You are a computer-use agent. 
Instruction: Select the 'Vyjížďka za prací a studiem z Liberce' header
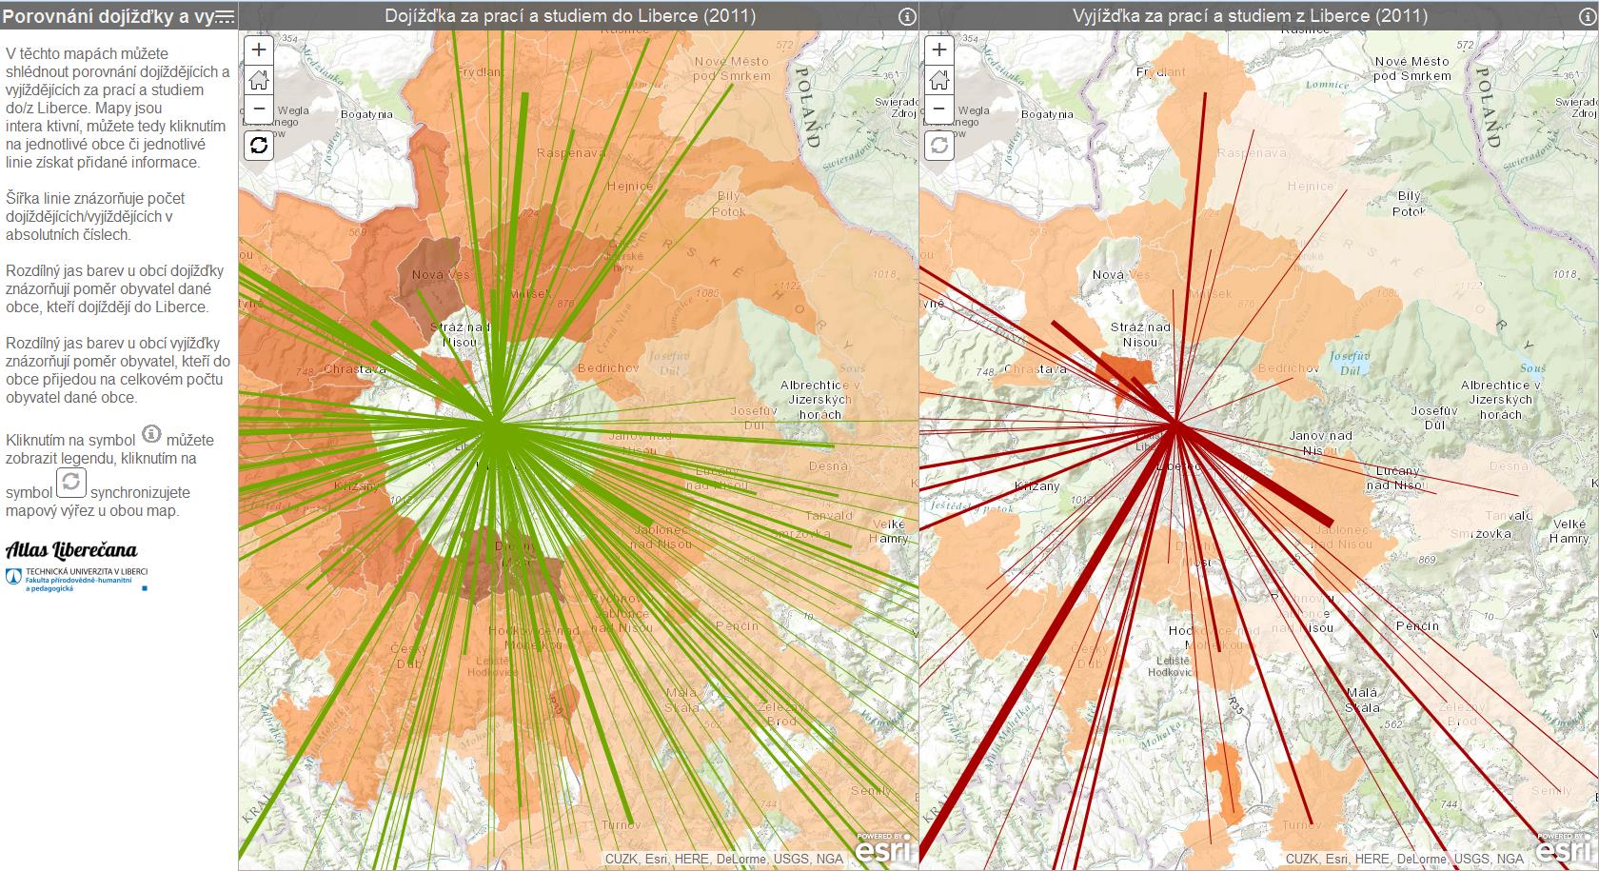(x=1250, y=15)
